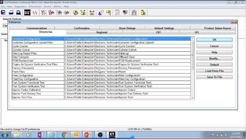The height and width of the screenshot is (139, 246).
Task: Click the SIS toolbar icon
Action: pyautogui.click(x=27, y=13)
